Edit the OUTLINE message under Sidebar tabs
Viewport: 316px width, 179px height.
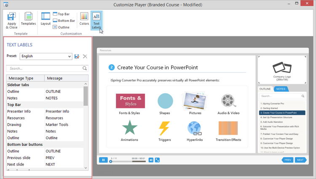(53, 92)
